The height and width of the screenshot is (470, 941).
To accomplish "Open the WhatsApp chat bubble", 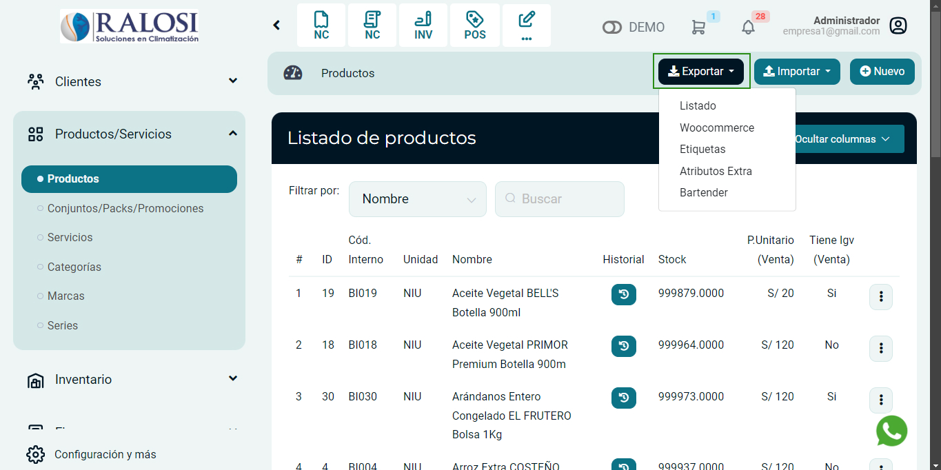I will [x=891, y=431].
